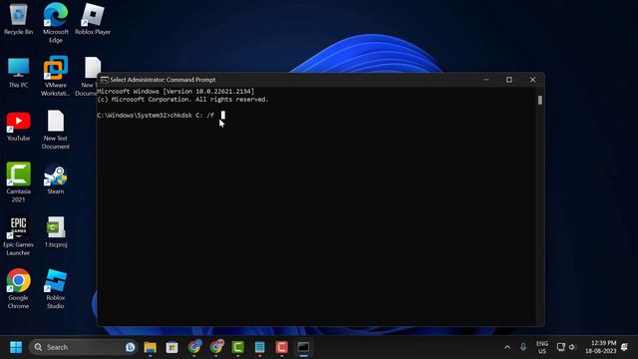Select the Roblox Player desktop shortcut

pos(93,19)
